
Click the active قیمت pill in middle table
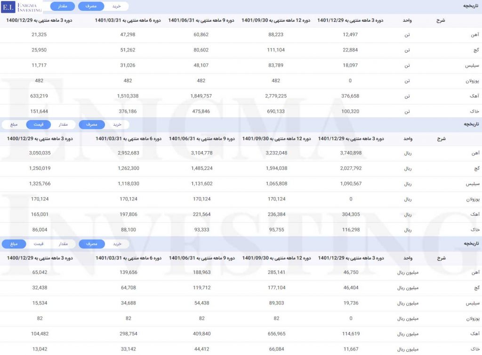[x=39, y=125]
